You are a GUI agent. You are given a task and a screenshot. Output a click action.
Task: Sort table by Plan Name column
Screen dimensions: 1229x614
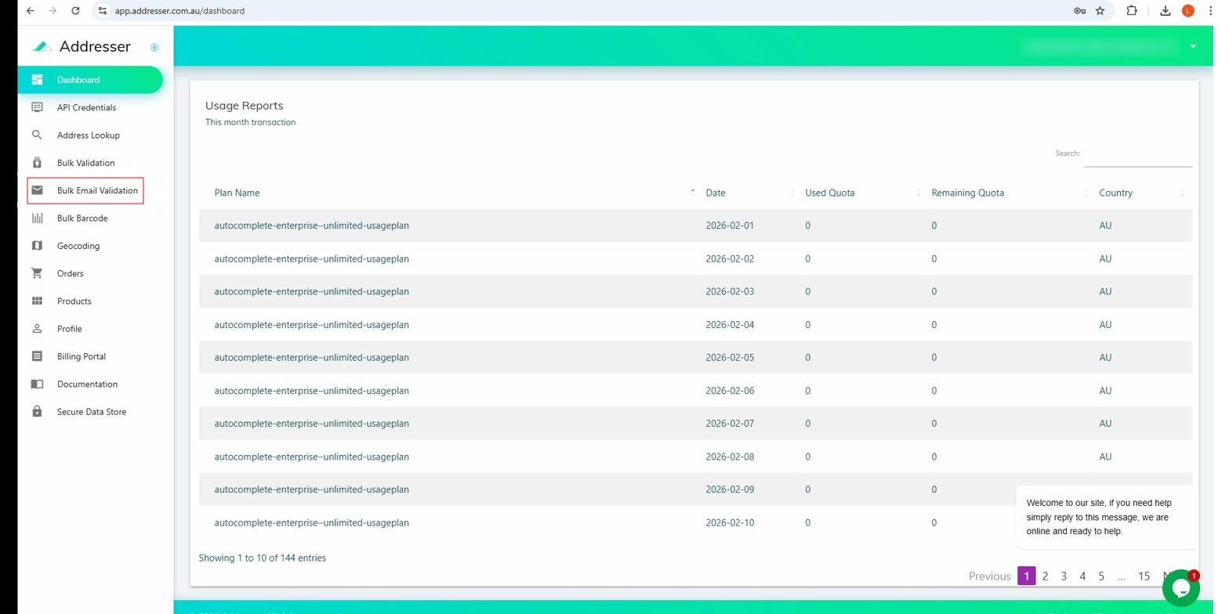tap(237, 193)
